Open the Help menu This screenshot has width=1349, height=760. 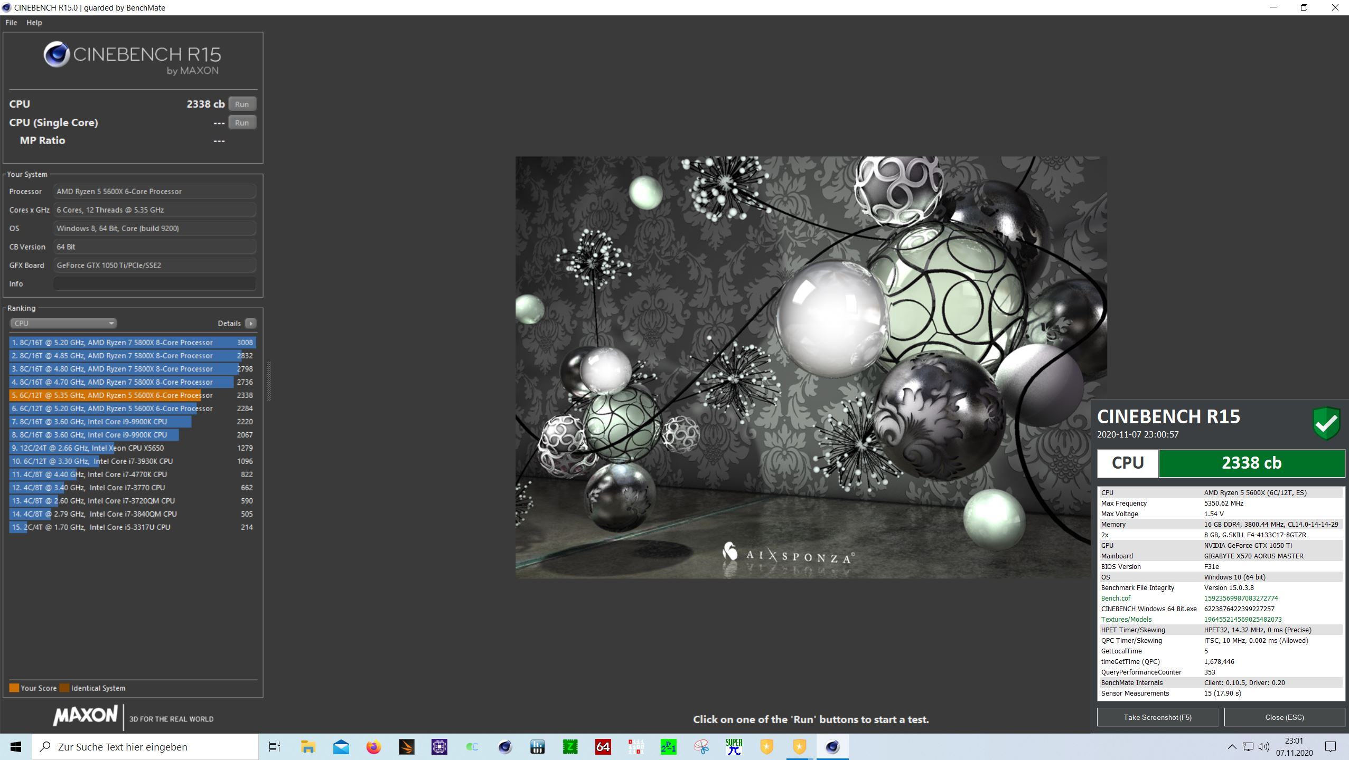pyautogui.click(x=34, y=23)
